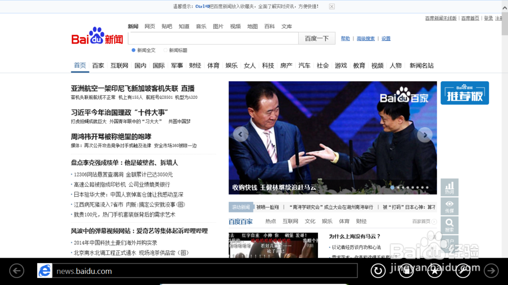508x285 pixels.
Task: Open the 体育 navigation tab
Action: (213, 65)
